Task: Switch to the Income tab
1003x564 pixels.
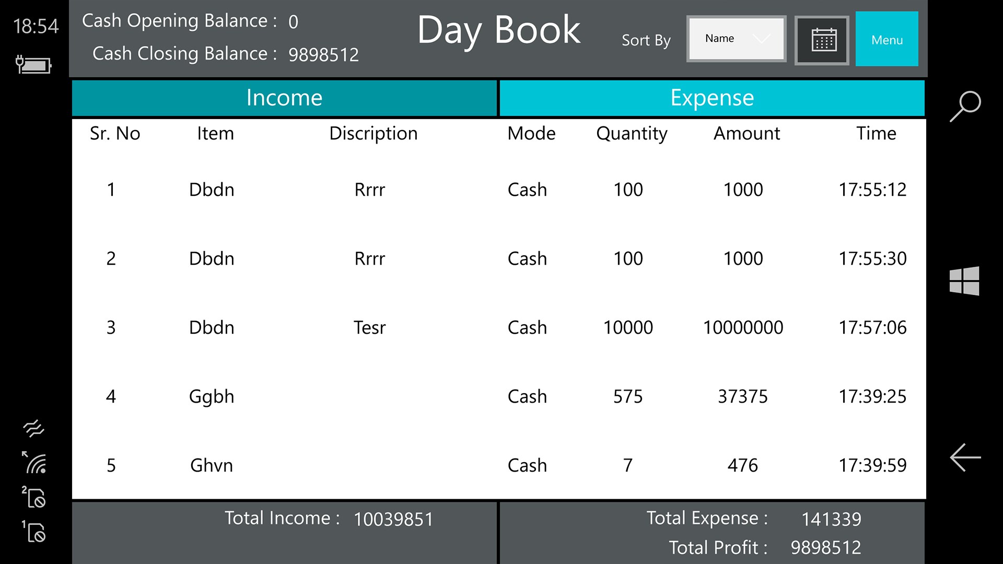Action: (x=284, y=98)
